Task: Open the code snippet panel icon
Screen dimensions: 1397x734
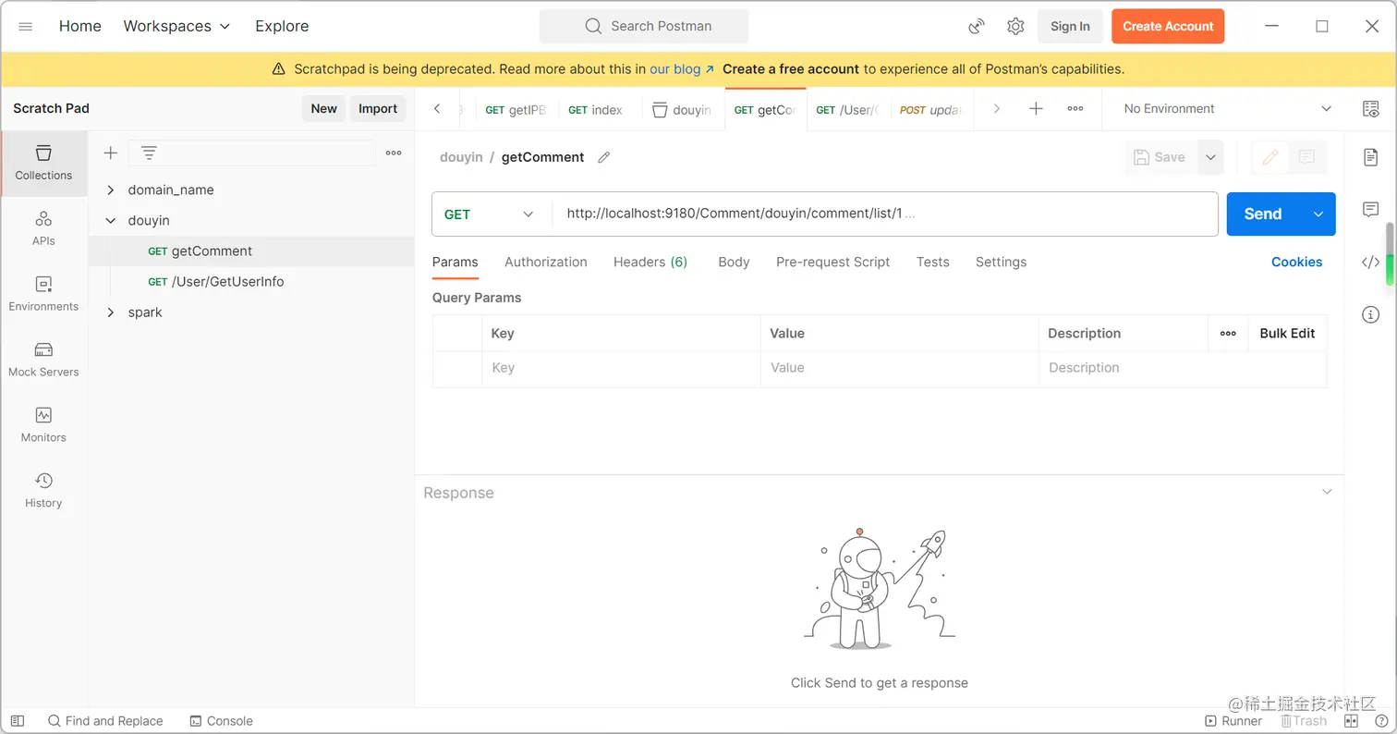Action: pyautogui.click(x=1370, y=263)
